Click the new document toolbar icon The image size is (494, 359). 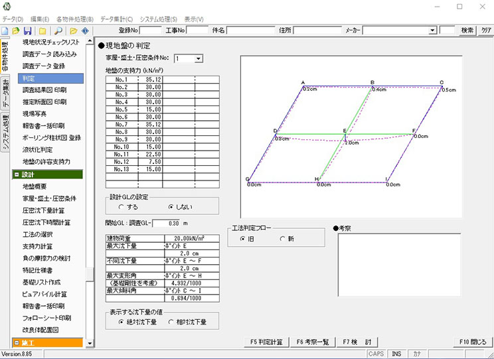(5, 31)
